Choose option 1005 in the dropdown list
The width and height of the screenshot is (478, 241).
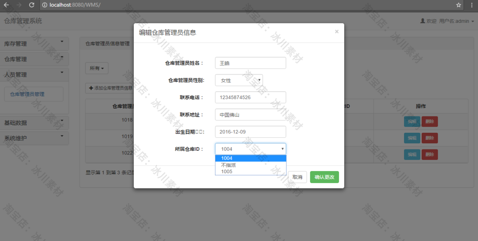coord(251,171)
